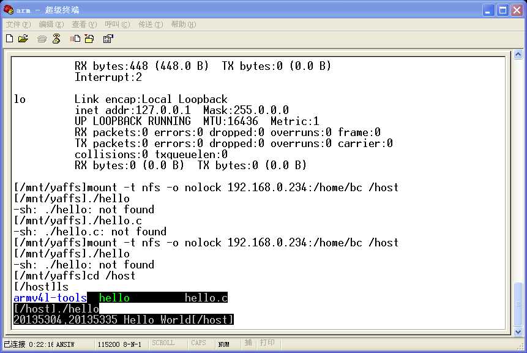Click the 'cd /host' command line
527x353 pixels.
75,276
